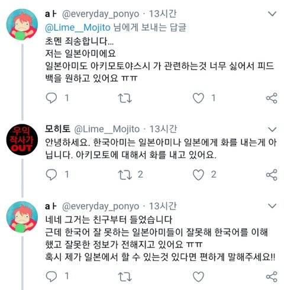This screenshot has width=284, height=290.
Task: Retweet Lime__Mojito's tweet with 2 retweets
Action: (x=125, y=175)
